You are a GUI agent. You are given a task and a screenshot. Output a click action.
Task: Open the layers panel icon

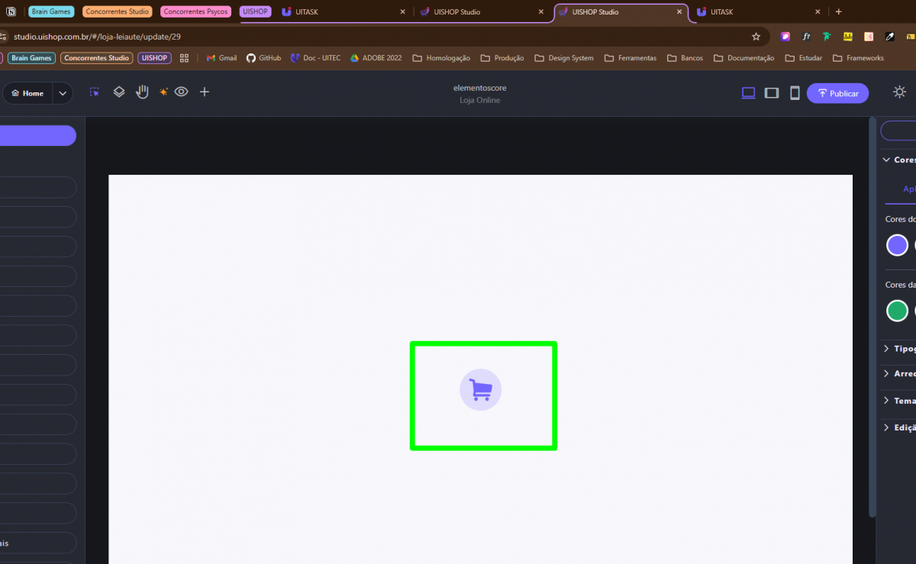(119, 92)
